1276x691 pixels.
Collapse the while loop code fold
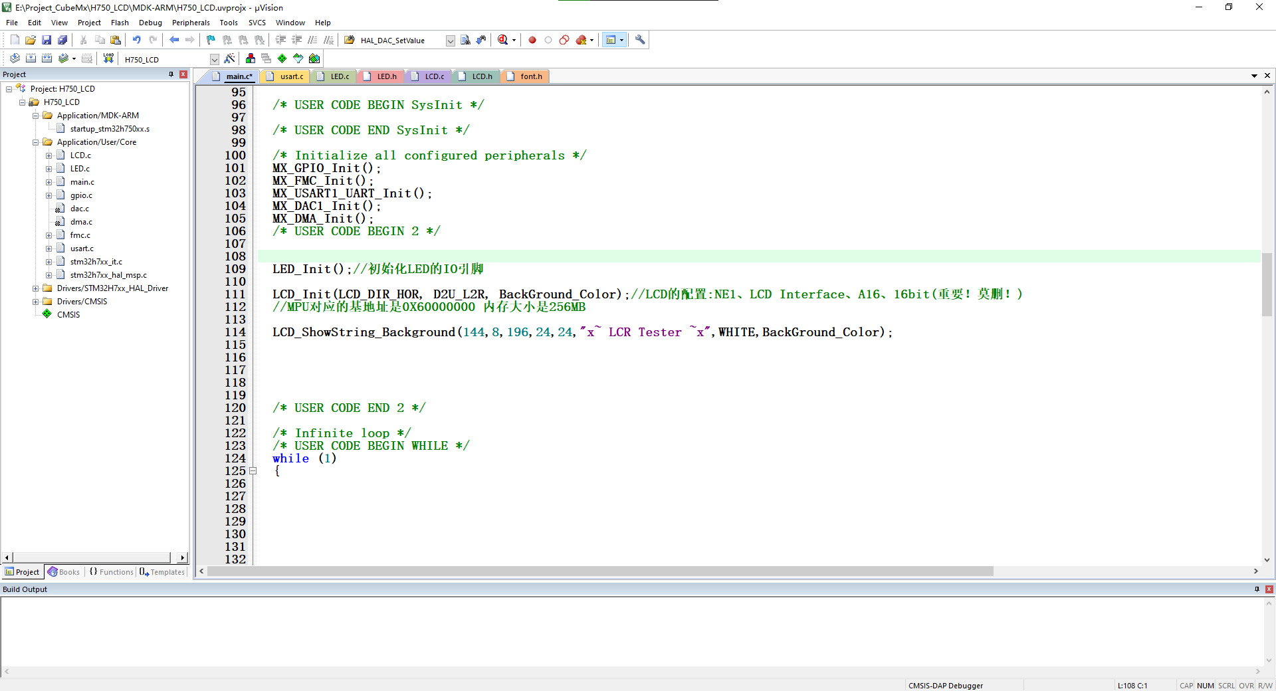[x=253, y=471]
